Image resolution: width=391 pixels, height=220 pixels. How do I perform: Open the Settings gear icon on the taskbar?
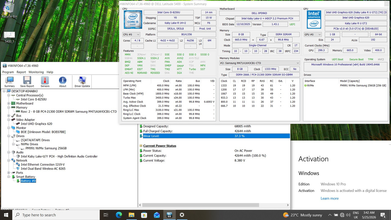point(182,215)
